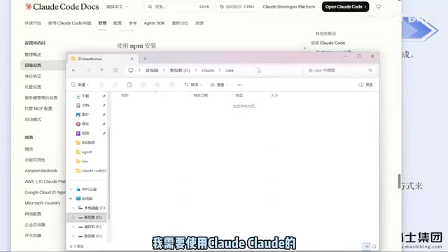Image resolution: width=448 pixels, height=252 pixels.
Task: Expand the WPS cloud drive node
Action: point(71,190)
